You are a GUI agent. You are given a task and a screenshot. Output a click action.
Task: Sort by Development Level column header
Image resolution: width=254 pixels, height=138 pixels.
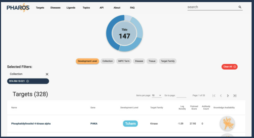pyautogui.click(x=129, y=108)
